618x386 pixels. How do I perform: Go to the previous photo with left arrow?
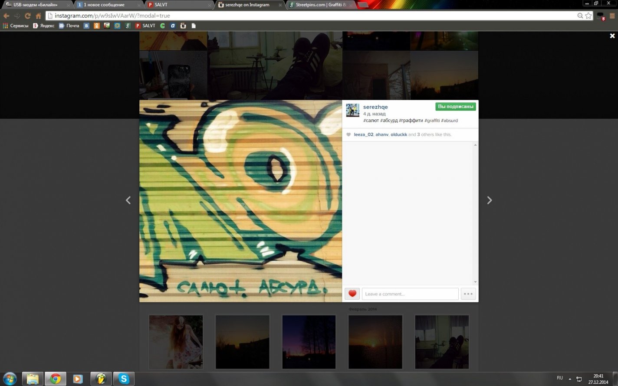[128, 200]
